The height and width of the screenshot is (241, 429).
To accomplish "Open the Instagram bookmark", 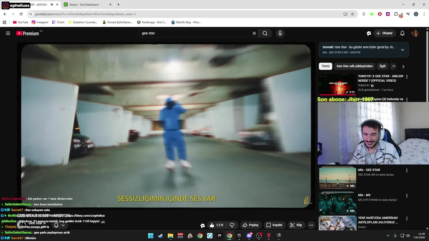I will (40, 22).
